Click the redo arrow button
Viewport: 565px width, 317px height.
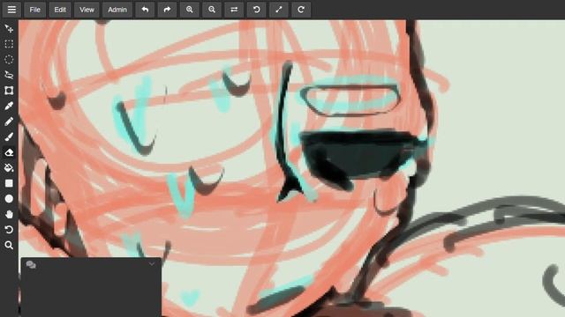[x=167, y=10]
